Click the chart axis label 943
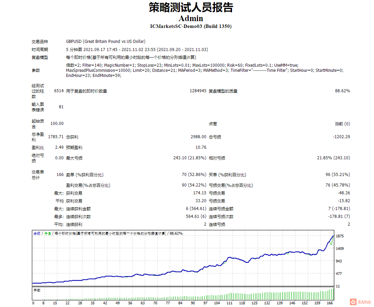Image resolution: width=374 pixels, height=307 pixels. [x=339, y=261]
